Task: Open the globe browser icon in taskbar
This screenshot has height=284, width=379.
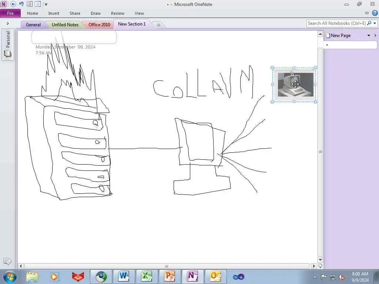Action: point(101,277)
